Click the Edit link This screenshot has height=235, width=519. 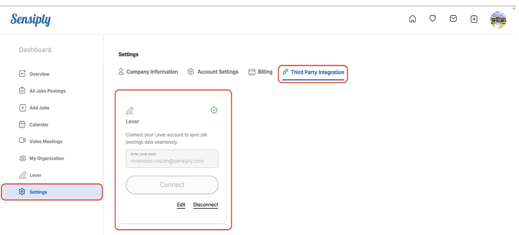pyautogui.click(x=181, y=205)
